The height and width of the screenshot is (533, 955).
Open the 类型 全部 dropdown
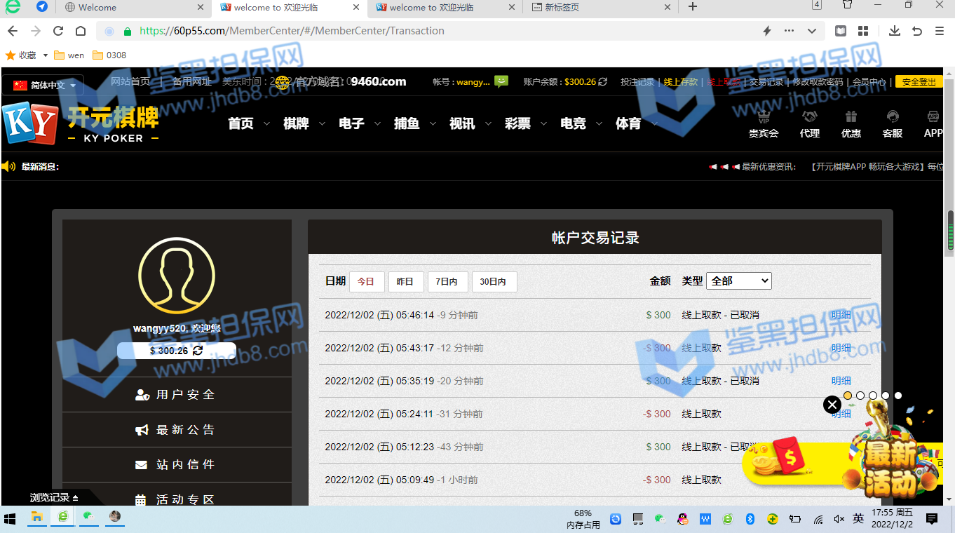(738, 281)
